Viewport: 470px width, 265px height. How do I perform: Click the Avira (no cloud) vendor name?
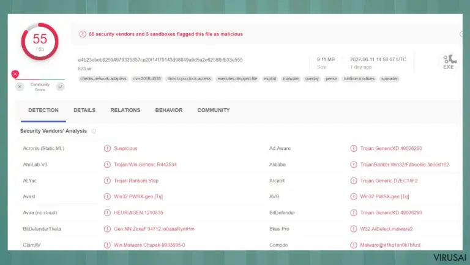[40, 213]
